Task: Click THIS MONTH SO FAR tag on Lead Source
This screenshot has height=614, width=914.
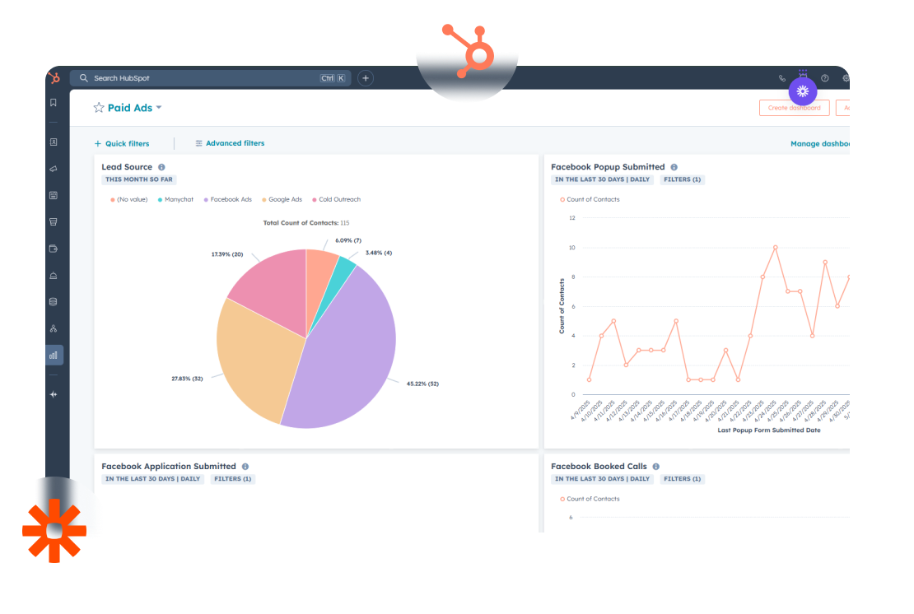Action: pos(139,179)
